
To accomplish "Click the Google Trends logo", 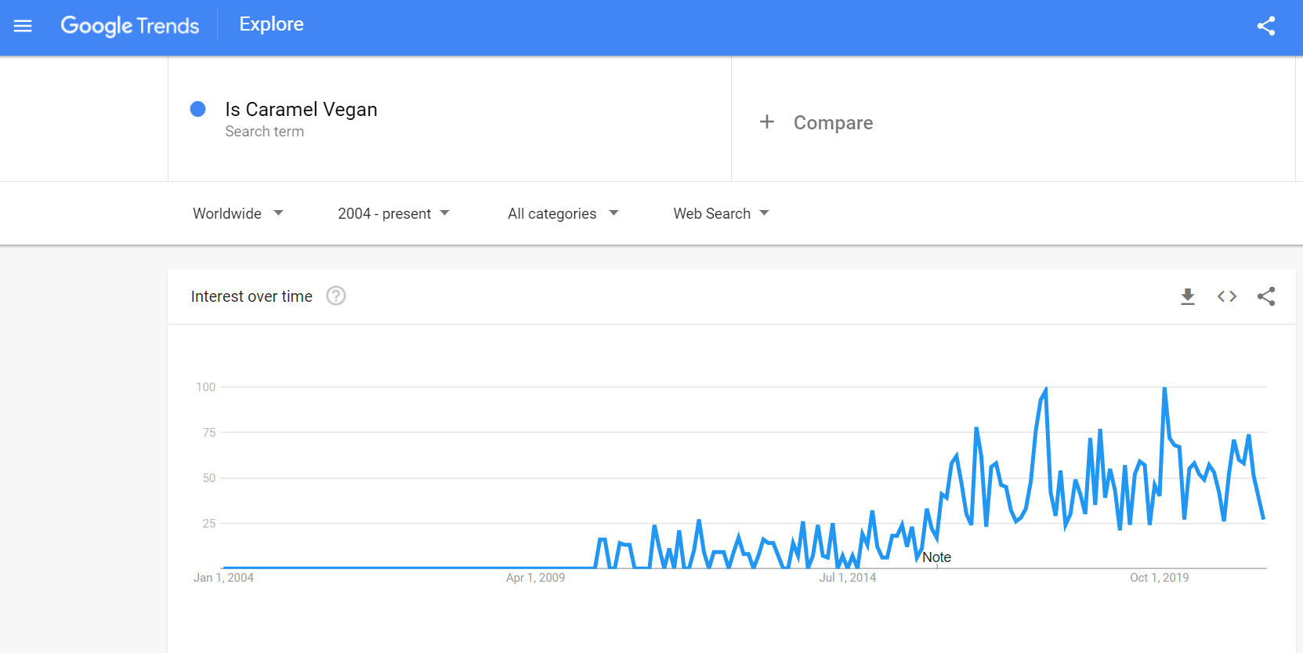I will click(130, 26).
